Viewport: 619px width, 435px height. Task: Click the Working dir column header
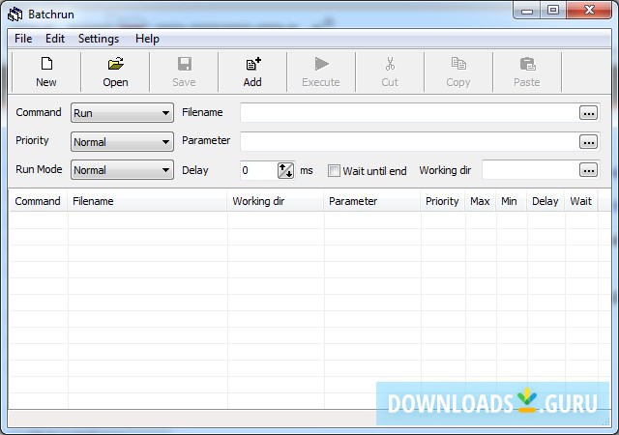click(x=276, y=201)
